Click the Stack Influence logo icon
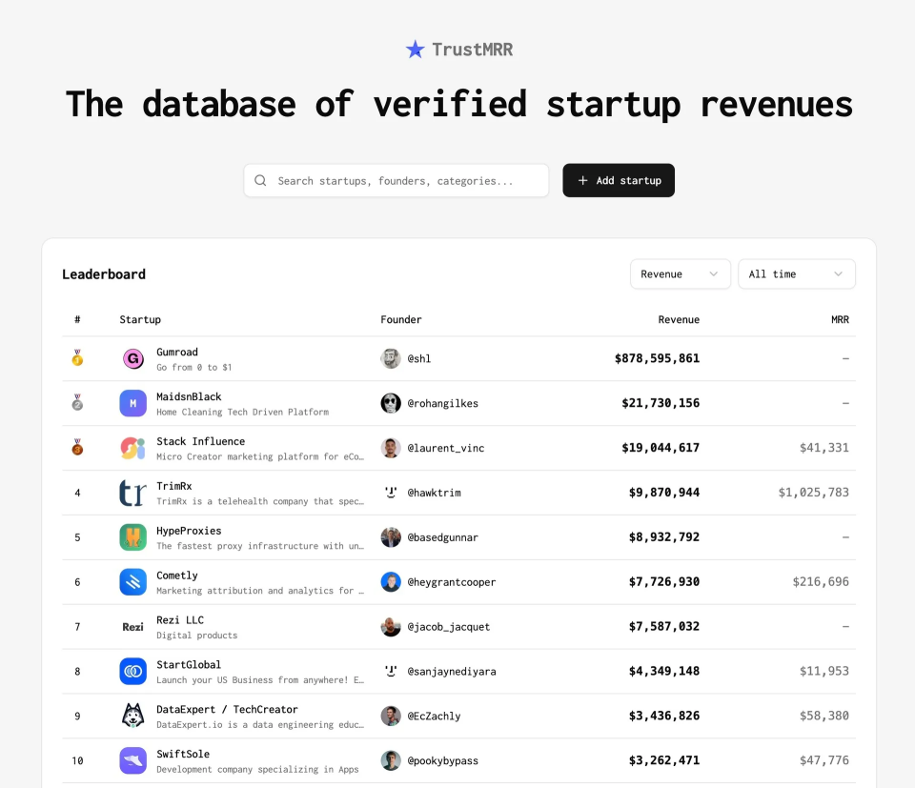Screen dimensions: 915x788 132,448
